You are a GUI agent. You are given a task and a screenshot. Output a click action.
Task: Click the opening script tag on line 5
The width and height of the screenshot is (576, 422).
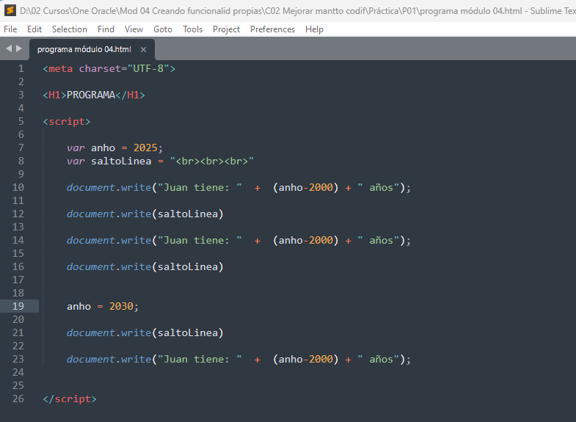[67, 122]
